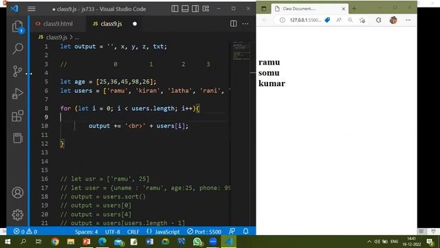Image resolution: width=440 pixels, height=248 pixels.
Task: Open the Accounts menu in activity bar
Action: tap(18, 193)
